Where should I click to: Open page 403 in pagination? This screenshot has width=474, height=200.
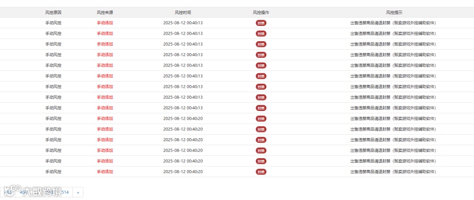click(8, 192)
